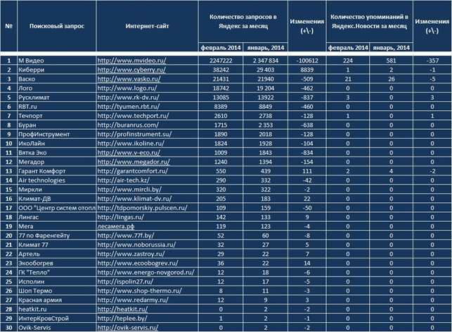Viewport: 452px width, 332px height.
Task: Select the 'ГК "Тепло"' cell
Action: pos(56,272)
